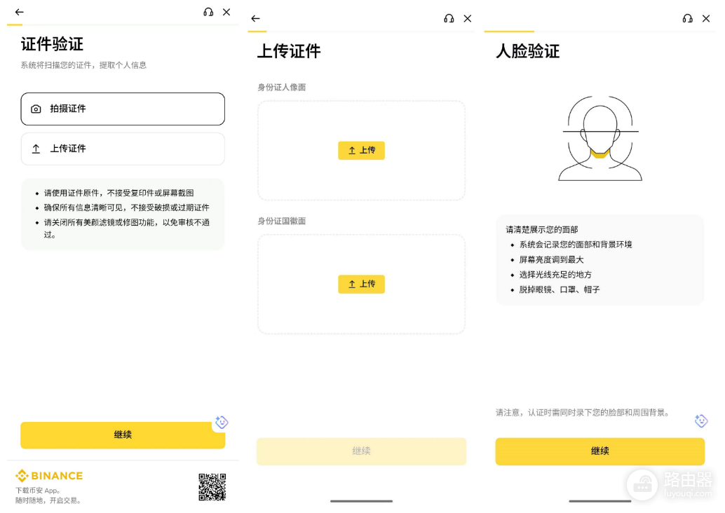The height and width of the screenshot is (513, 725).
Task: Close the 人脸验证 screen
Action: point(706,18)
